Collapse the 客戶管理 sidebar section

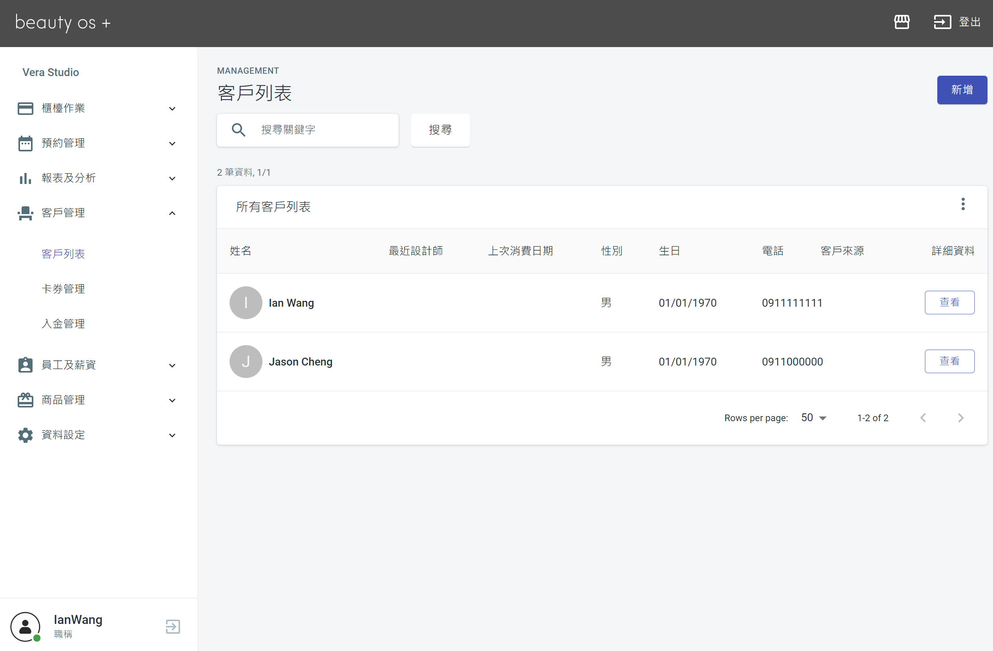97,213
